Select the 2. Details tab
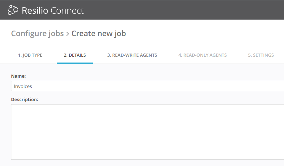 (75, 55)
